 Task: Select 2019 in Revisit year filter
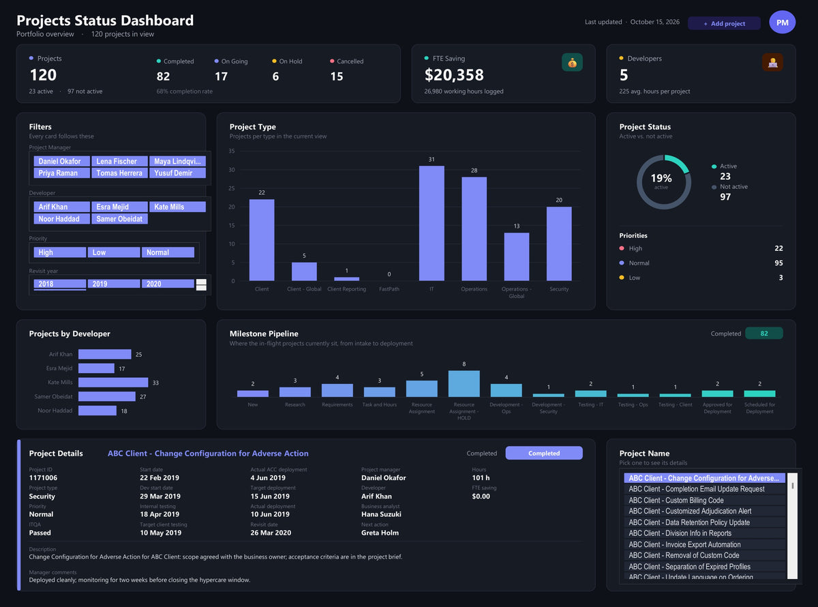pyautogui.click(x=114, y=284)
